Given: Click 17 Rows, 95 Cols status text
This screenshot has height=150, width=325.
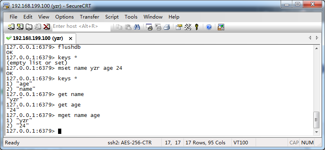Looking at the screenshot, I should click(205, 143).
